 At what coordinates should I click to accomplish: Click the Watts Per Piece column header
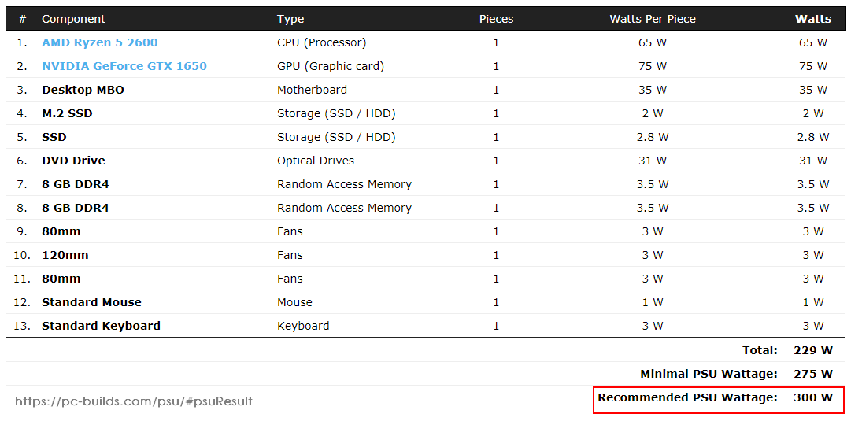pos(653,19)
